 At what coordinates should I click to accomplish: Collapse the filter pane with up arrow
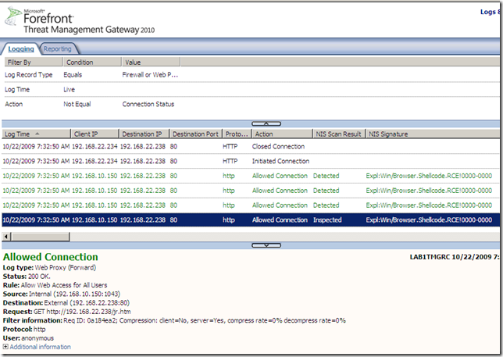pyautogui.click(x=266, y=123)
